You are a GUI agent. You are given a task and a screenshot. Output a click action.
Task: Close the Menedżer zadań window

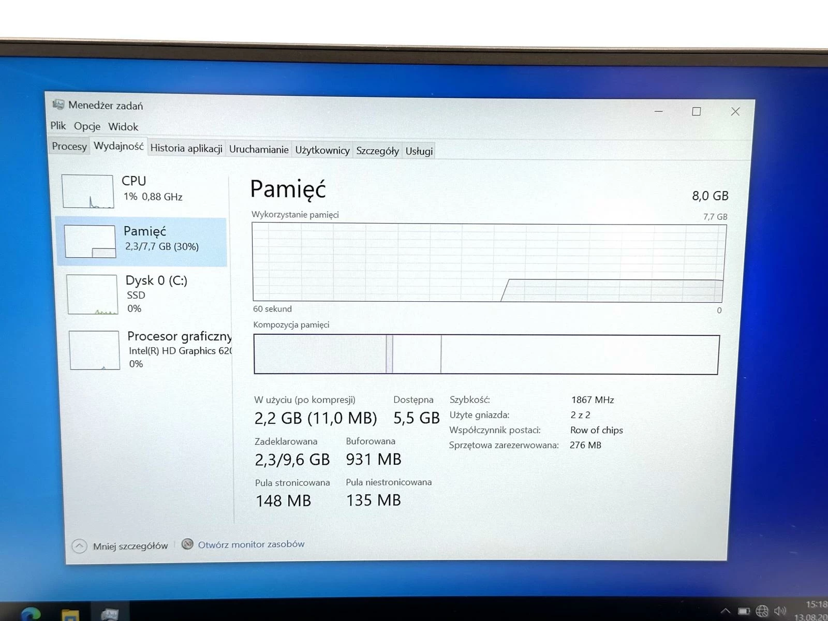point(735,111)
